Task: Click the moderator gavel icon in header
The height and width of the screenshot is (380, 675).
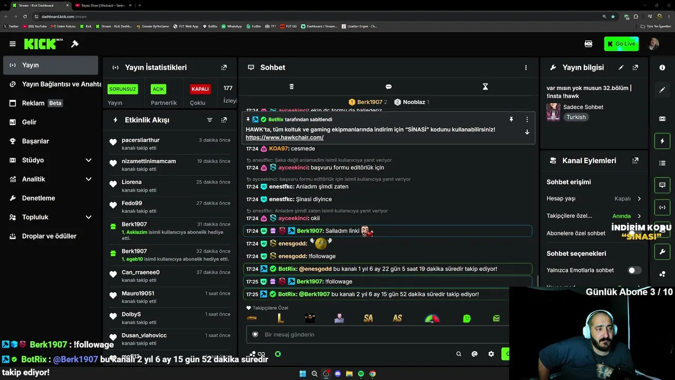Action: [75, 44]
